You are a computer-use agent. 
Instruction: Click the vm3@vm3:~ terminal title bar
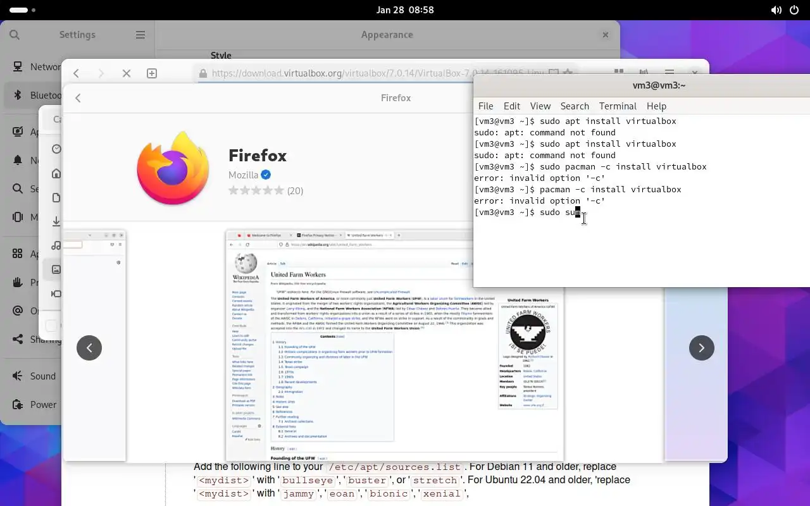click(x=642, y=85)
